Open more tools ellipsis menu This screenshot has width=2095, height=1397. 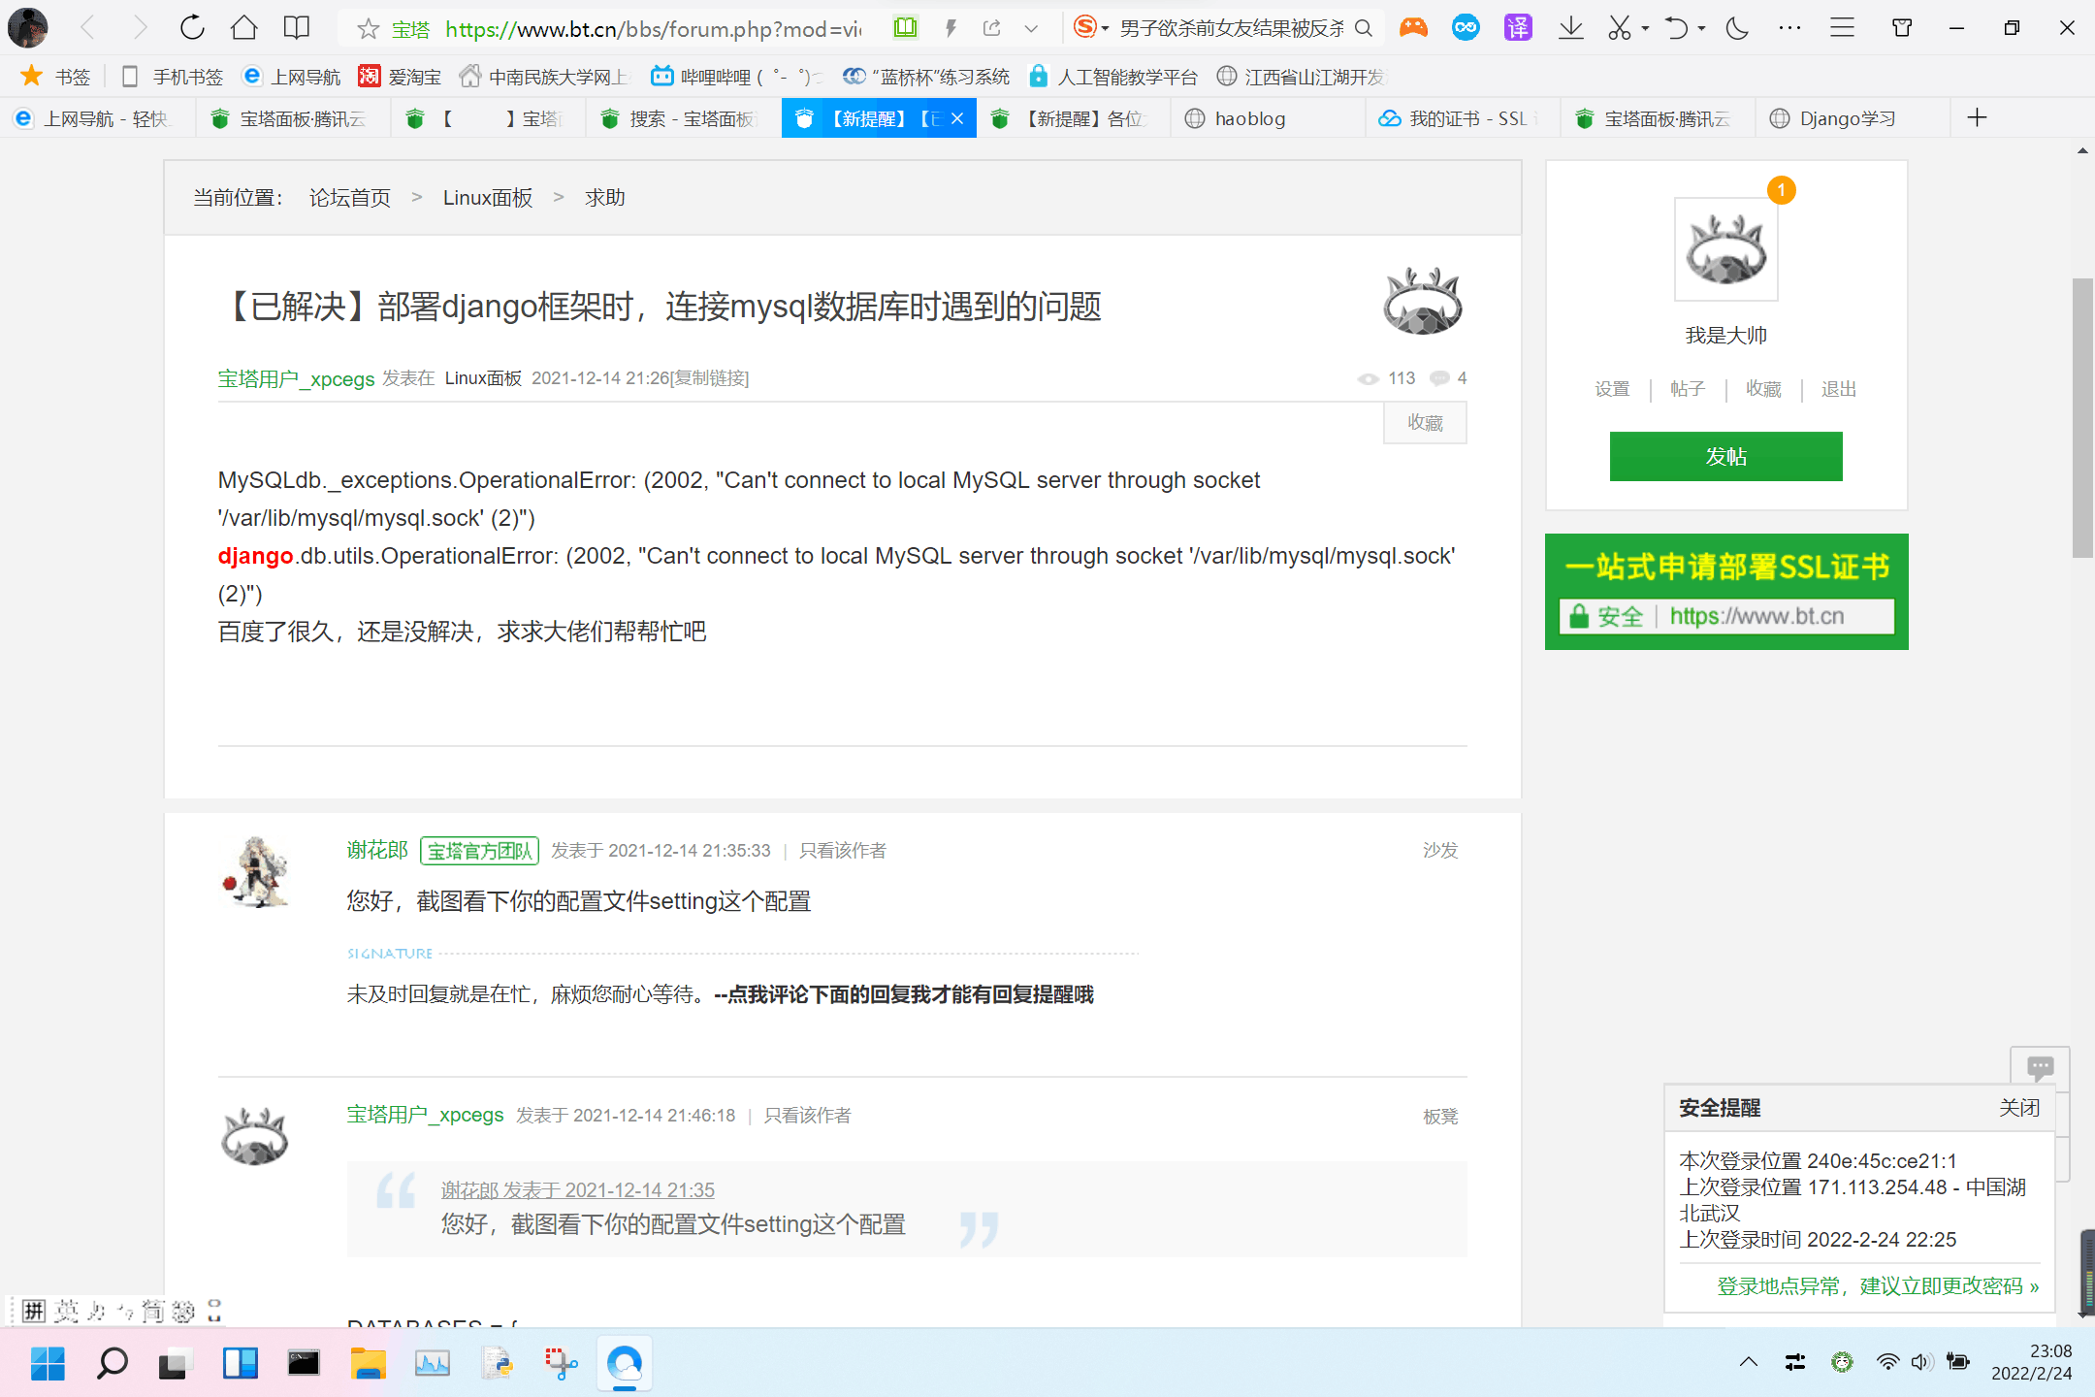(x=1789, y=28)
